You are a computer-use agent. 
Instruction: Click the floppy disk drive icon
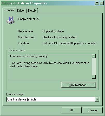[x=10, y=20]
